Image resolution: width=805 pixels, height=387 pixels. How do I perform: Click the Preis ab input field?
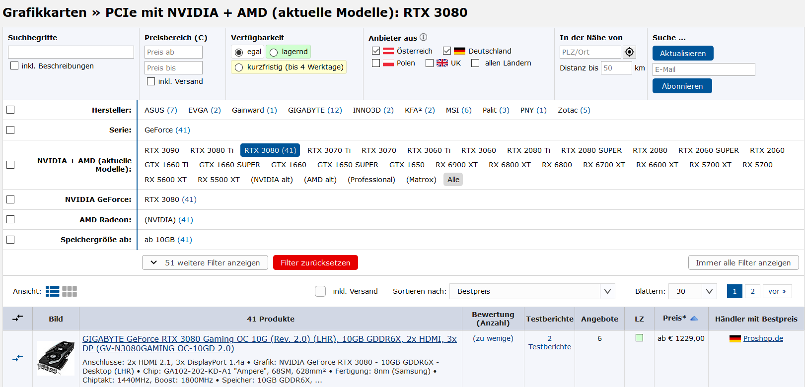(173, 52)
